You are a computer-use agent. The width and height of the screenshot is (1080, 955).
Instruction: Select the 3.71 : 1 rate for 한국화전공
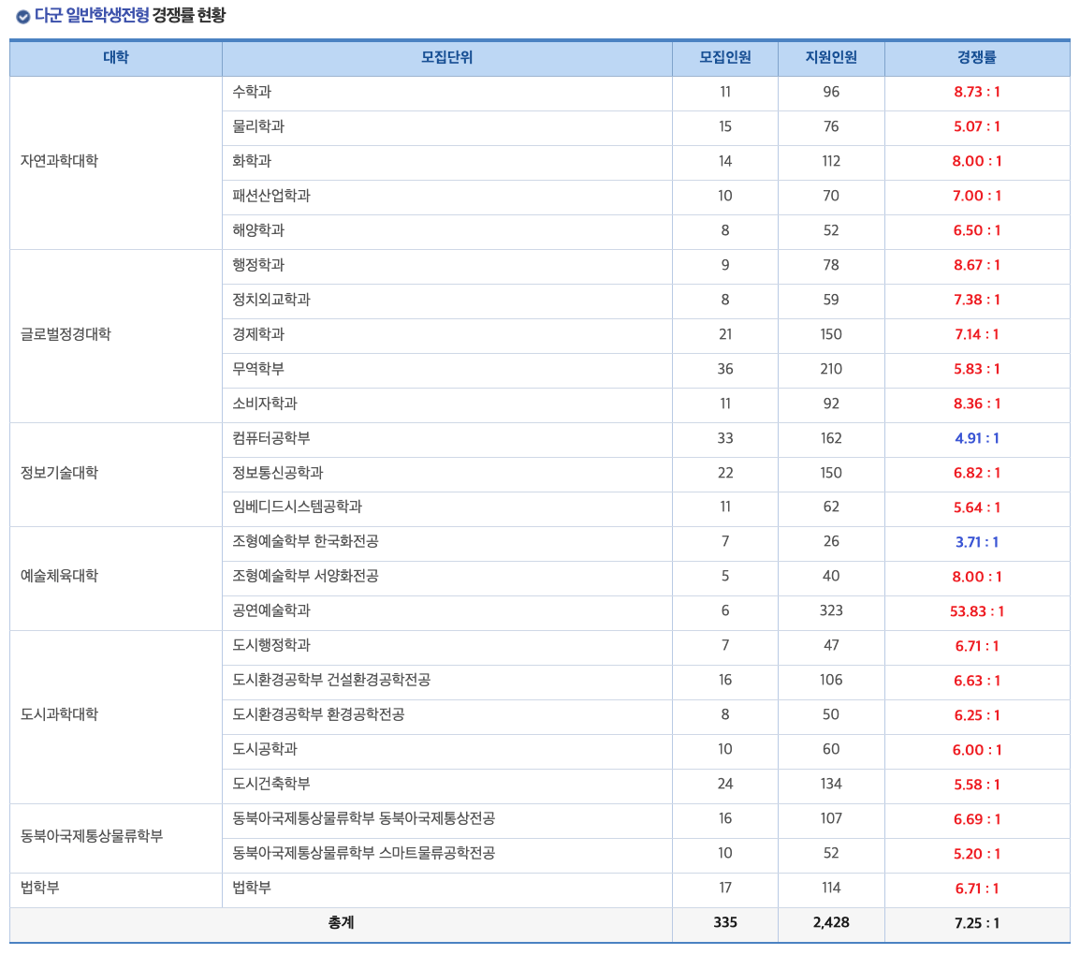[x=981, y=543]
